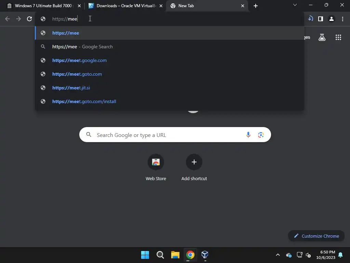Switch to Downloads Oracle VM VirtualBox tab
The width and height of the screenshot is (350, 263).
pos(125,6)
